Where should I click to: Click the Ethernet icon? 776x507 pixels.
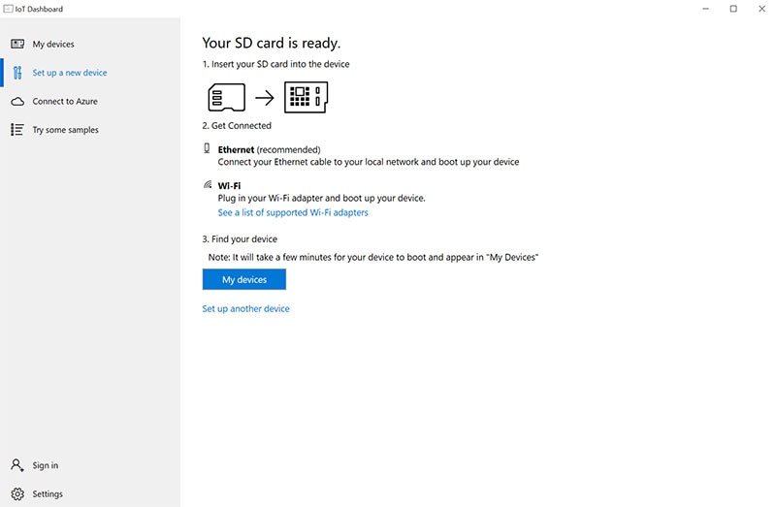pos(207,148)
